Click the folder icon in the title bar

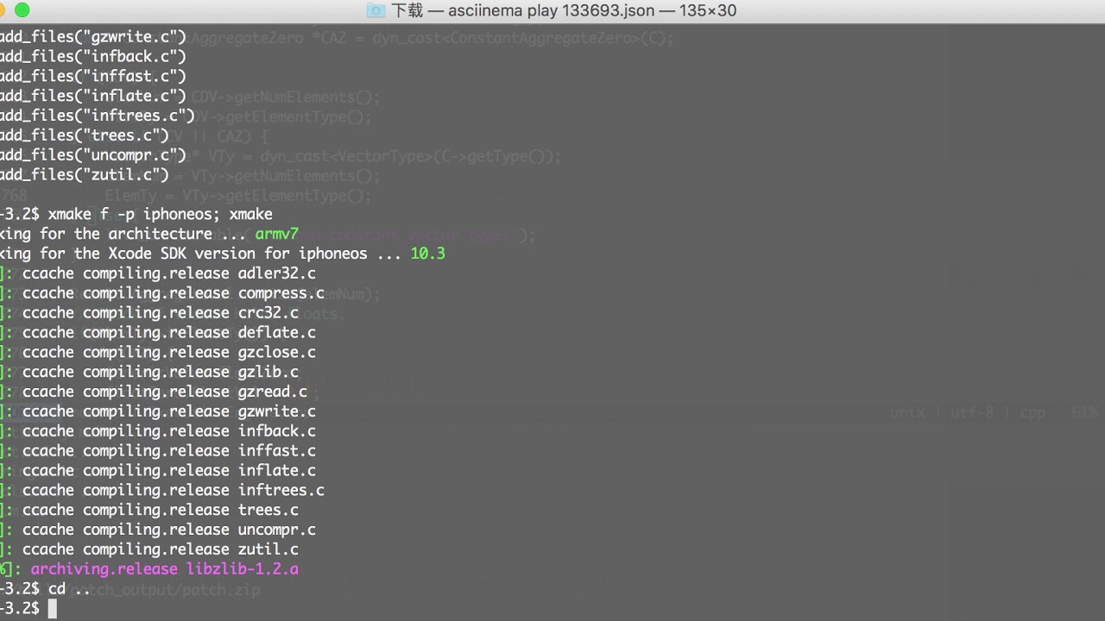[376, 10]
